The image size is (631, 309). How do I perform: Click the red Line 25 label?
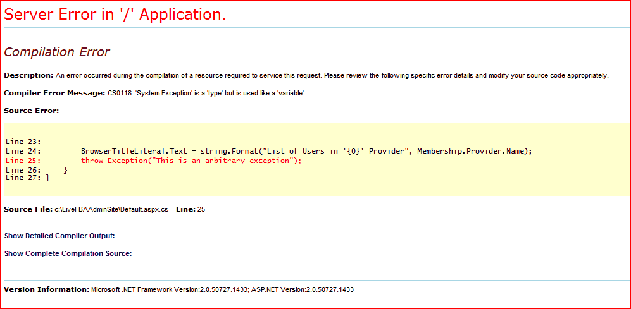[x=23, y=161]
